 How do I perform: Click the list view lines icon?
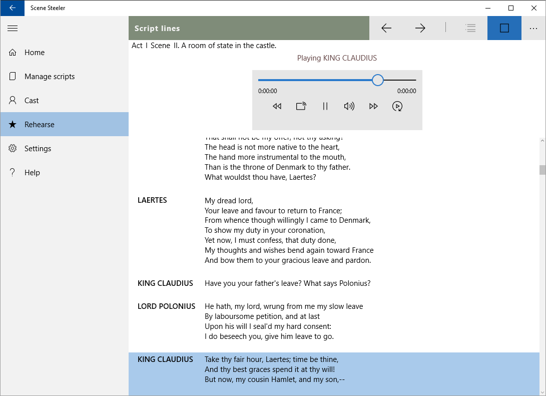pyautogui.click(x=470, y=28)
